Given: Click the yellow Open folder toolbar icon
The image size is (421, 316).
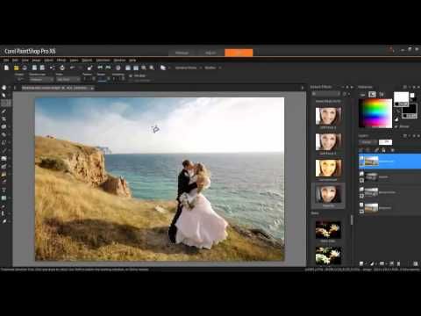Looking at the screenshot, I should coord(16,68).
